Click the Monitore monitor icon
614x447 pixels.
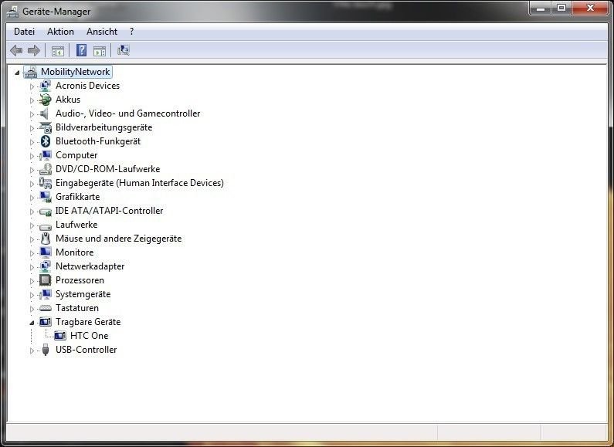pyautogui.click(x=46, y=252)
